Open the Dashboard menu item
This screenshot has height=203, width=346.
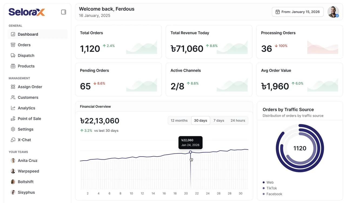pyautogui.click(x=38, y=34)
